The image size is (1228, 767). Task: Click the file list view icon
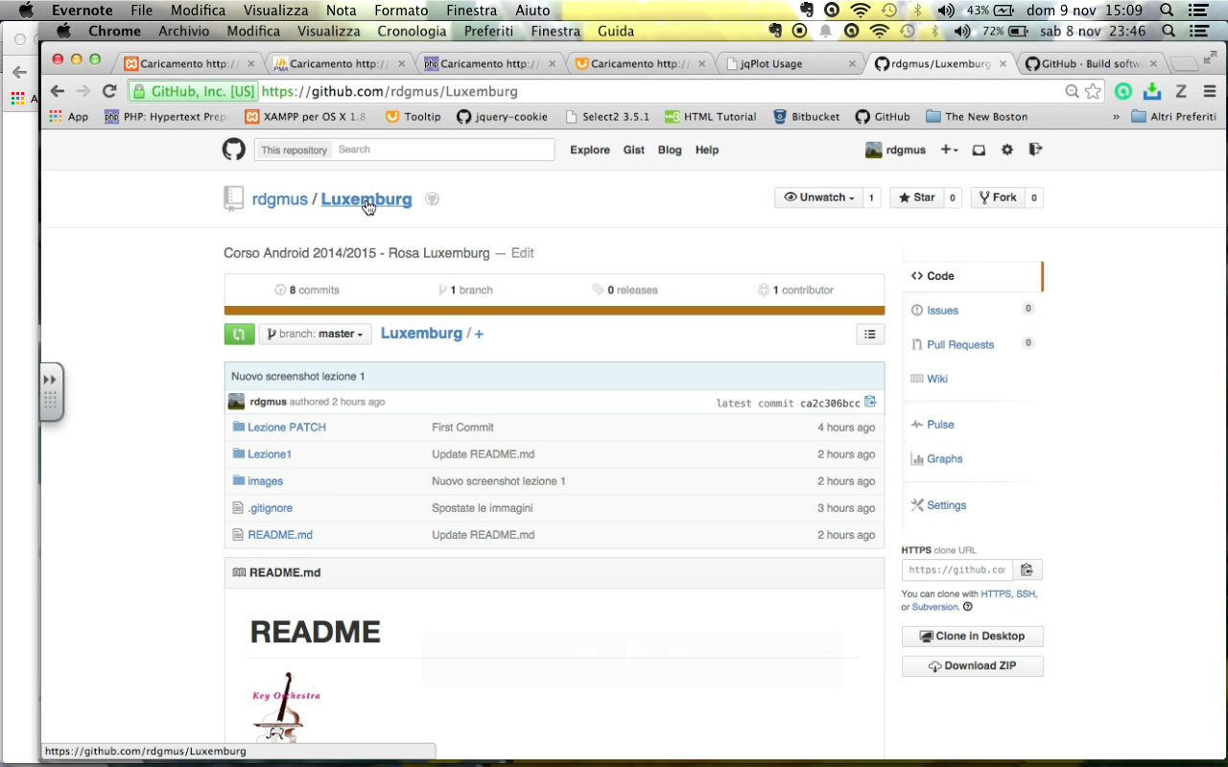[x=870, y=334]
